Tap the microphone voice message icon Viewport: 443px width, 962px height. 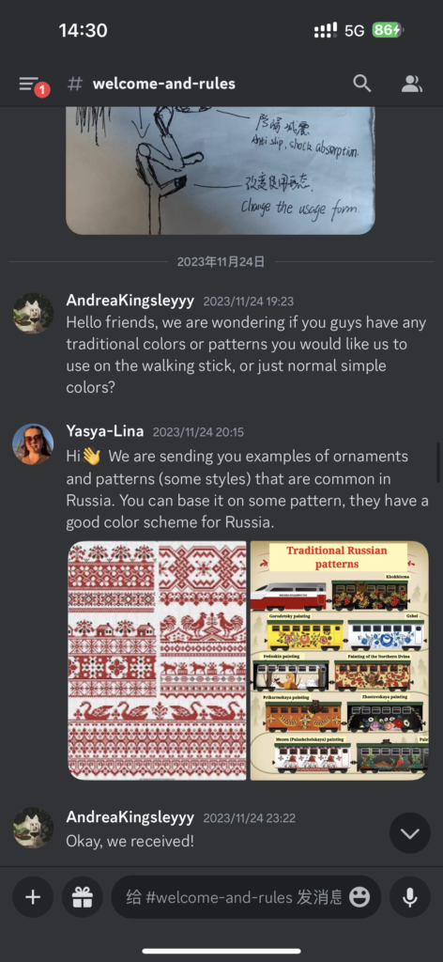tap(410, 897)
